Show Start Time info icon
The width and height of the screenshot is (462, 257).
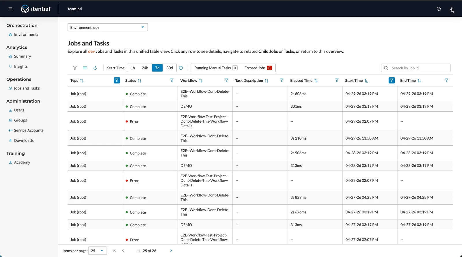click(181, 68)
